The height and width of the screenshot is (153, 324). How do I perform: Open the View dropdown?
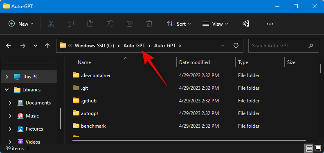pos(215,24)
